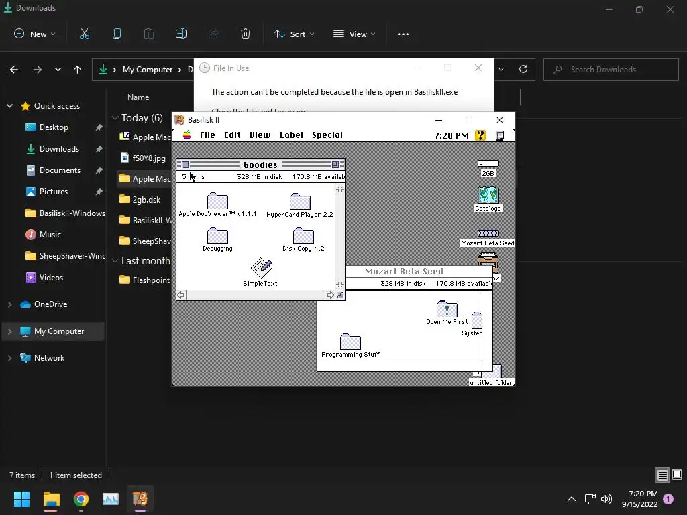Open Documents in Quick access
Screen dimensions: 687x515
60,170
